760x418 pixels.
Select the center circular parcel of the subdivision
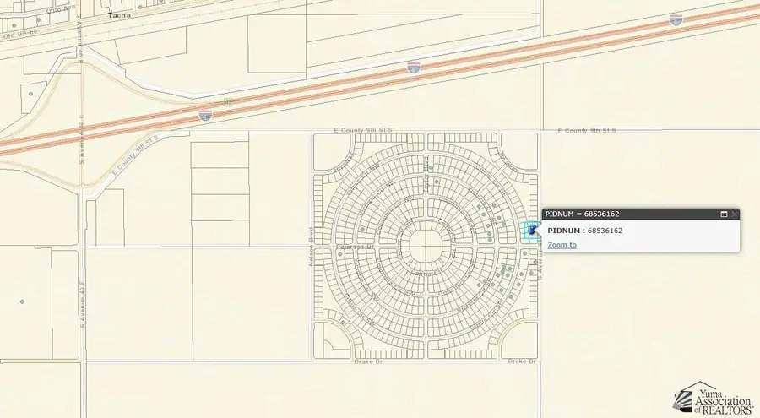pyautogui.click(x=426, y=247)
